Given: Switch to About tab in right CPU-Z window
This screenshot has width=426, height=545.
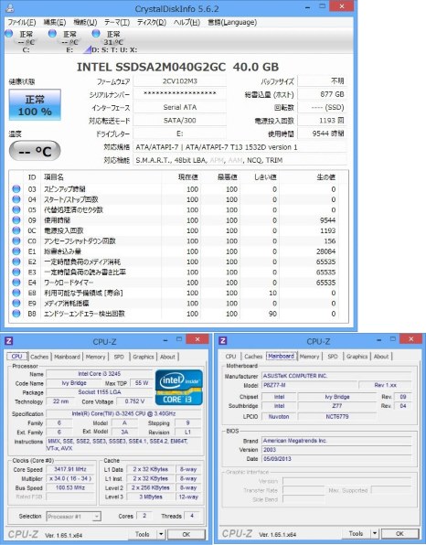Looking at the screenshot, I should (x=381, y=357).
